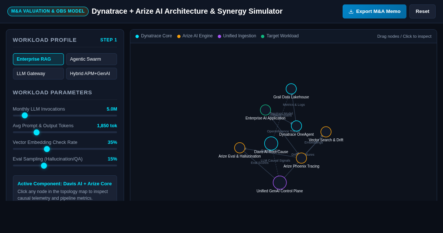Click the Embeddings edge label
Screen dimensions: 443x233
[313, 142]
